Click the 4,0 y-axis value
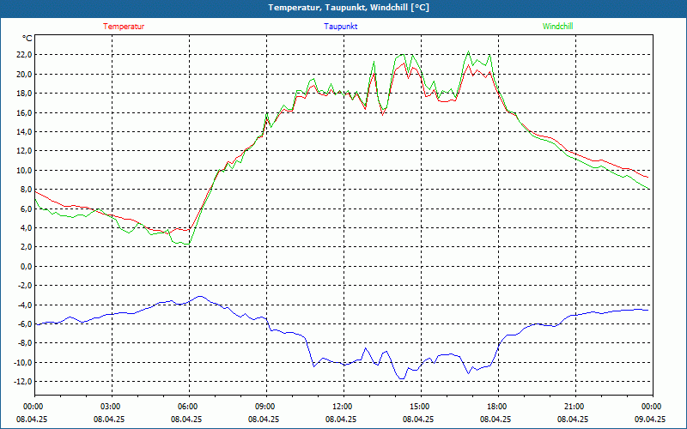The height and width of the screenshot is (429, 687). pos(26,227)
